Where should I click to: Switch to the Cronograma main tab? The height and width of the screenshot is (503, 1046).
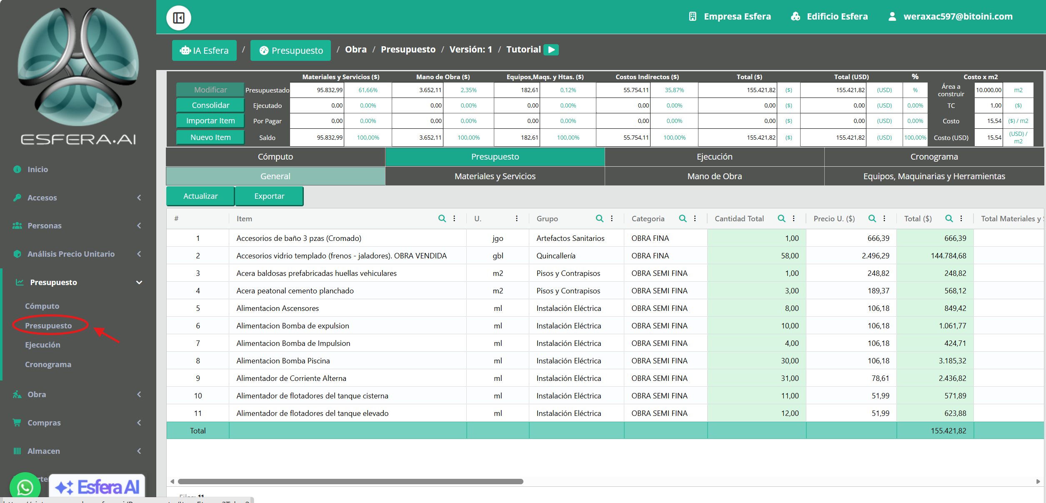point(934,157)
